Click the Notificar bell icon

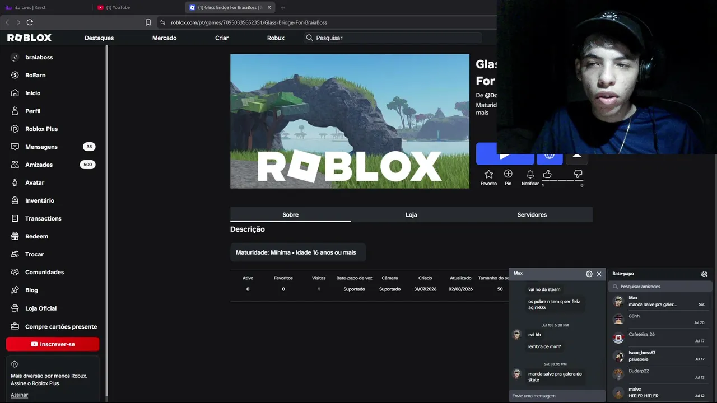click(530, 174)
